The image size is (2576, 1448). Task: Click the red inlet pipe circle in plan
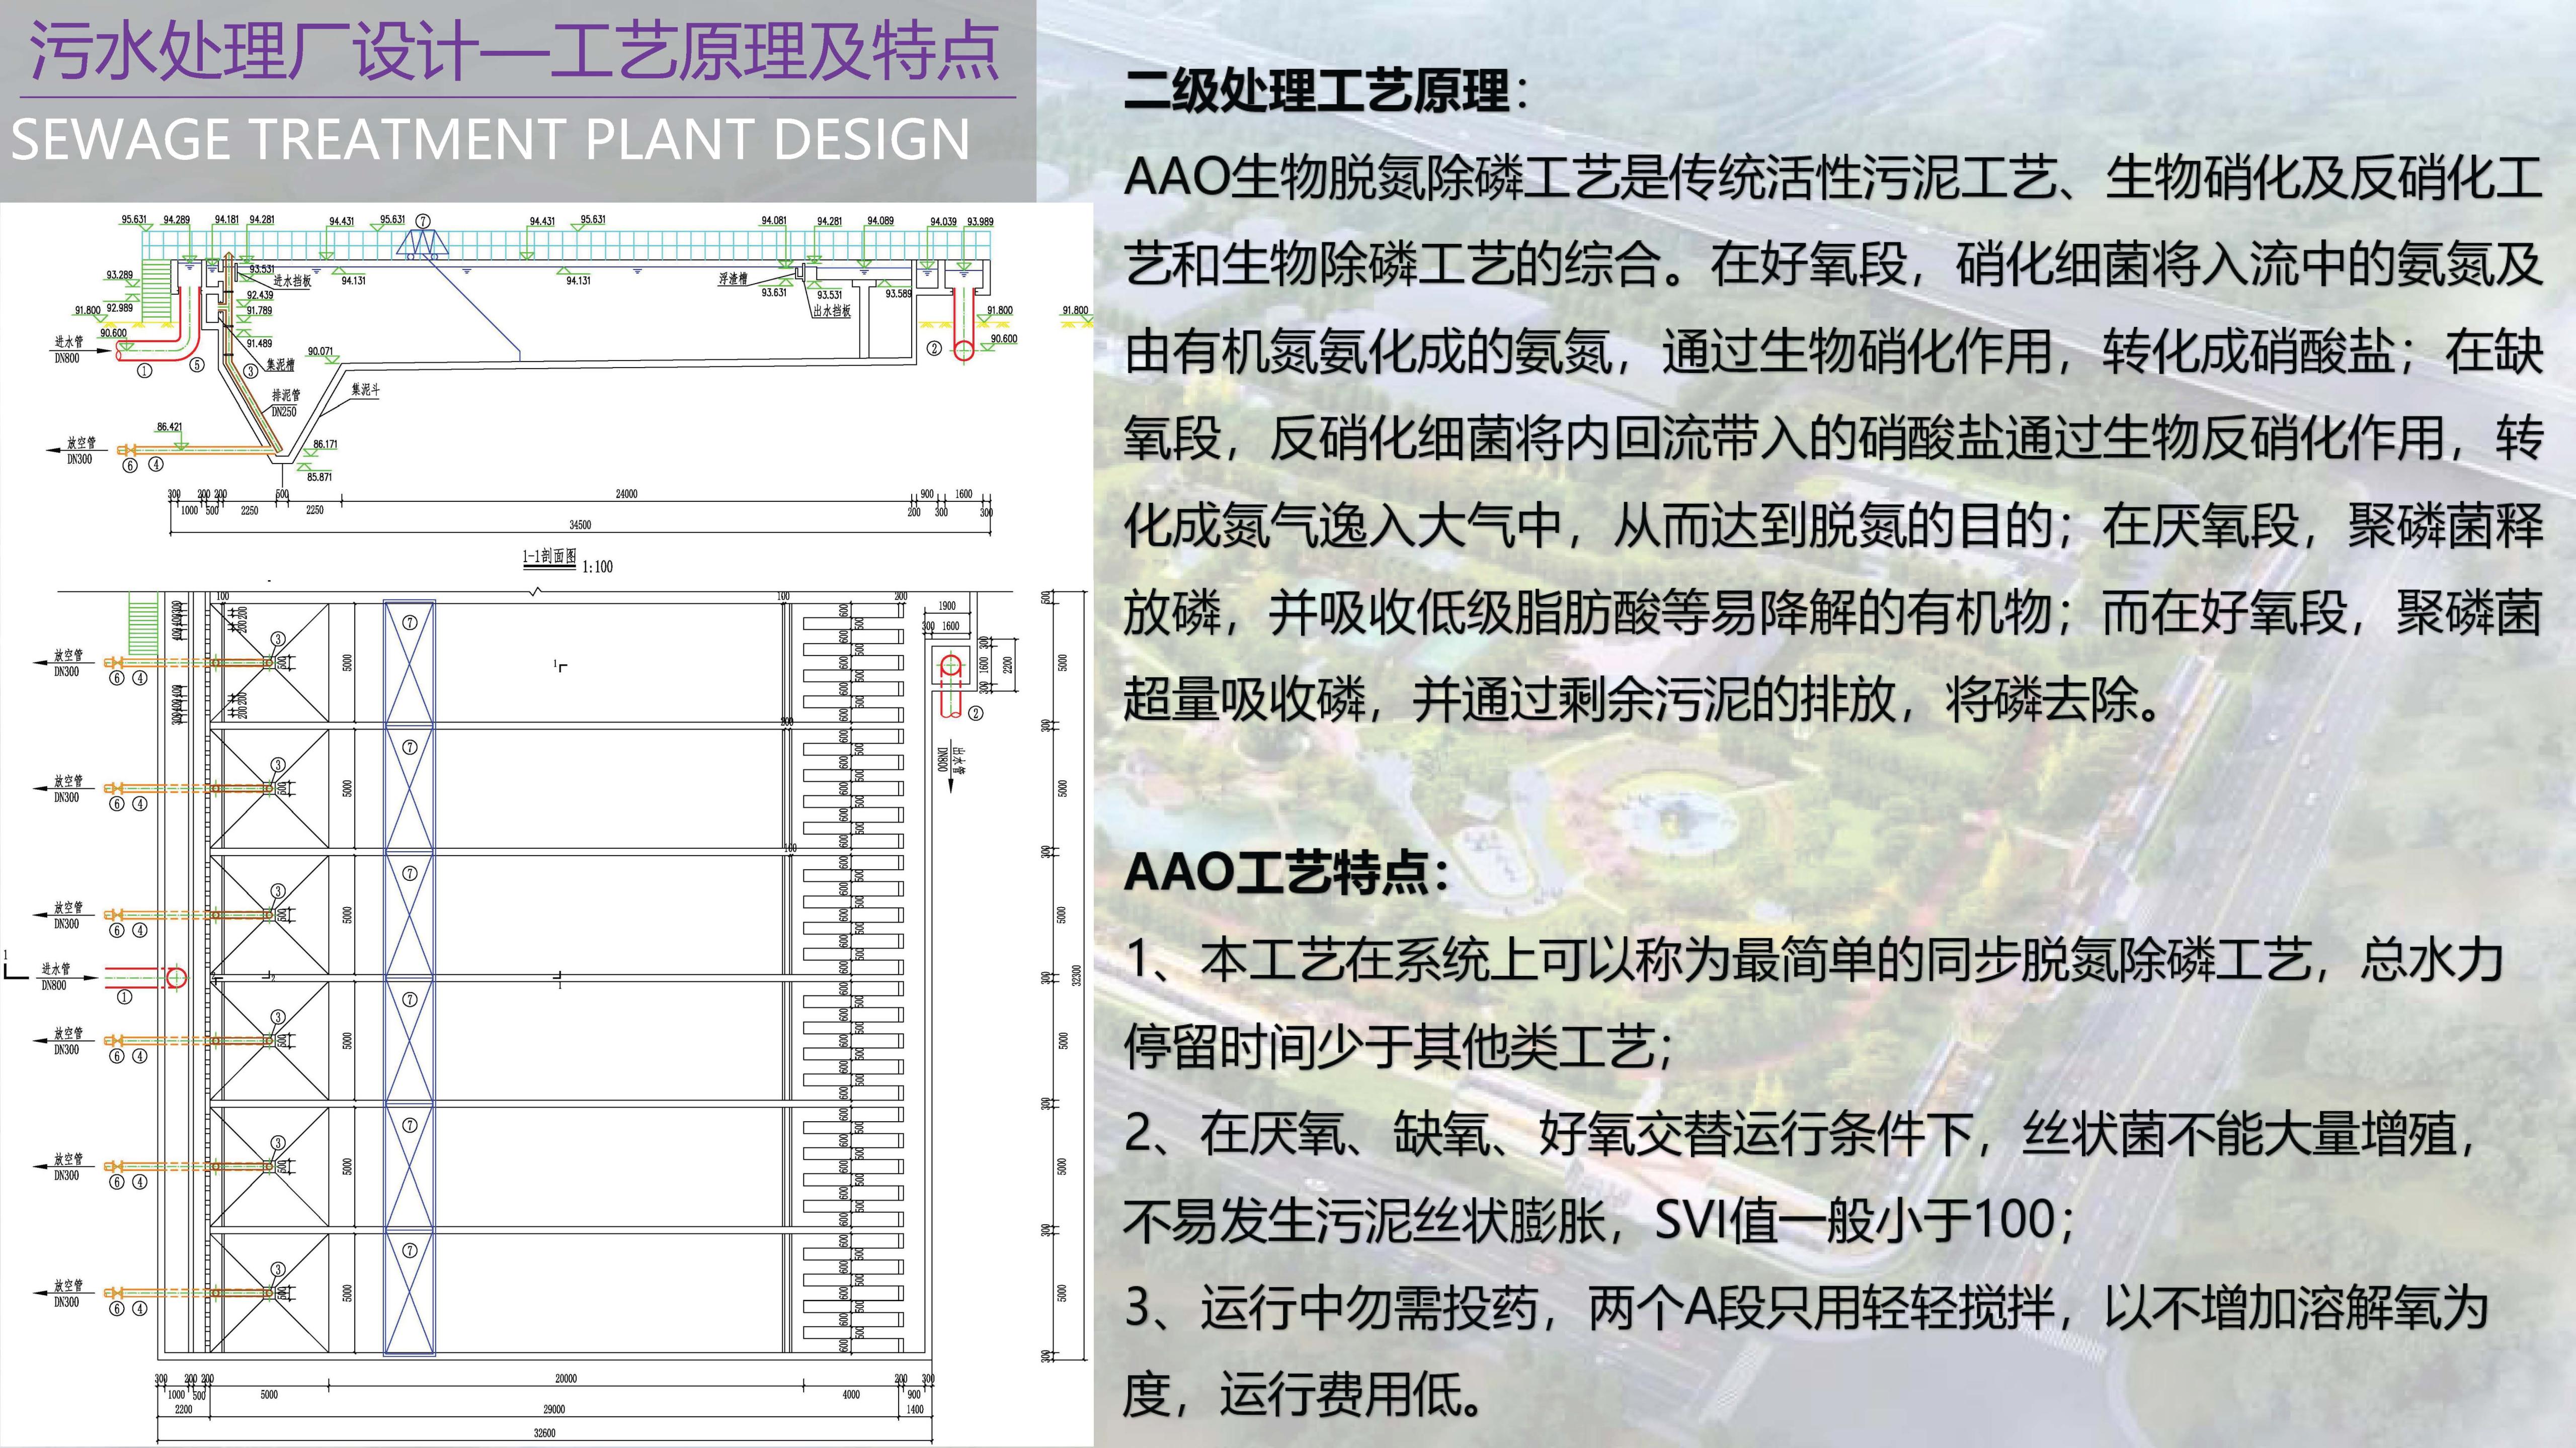coord(176,976)
